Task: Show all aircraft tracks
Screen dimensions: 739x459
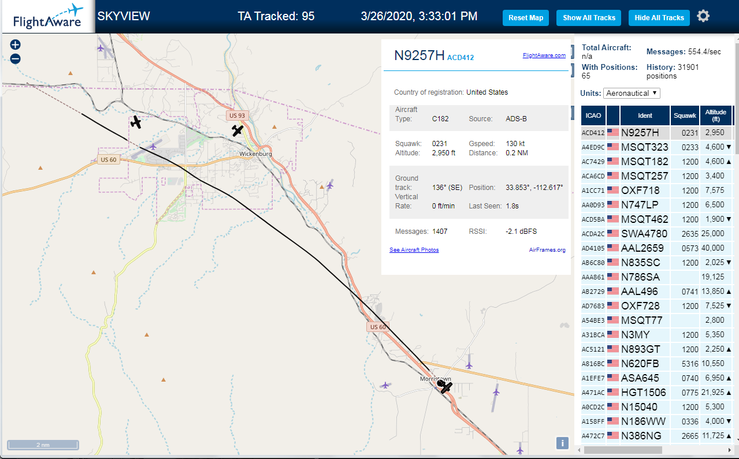Action: click(589, 18)
